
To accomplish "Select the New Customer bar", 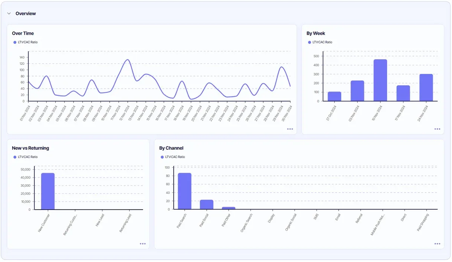I will click(x=48, y=192).
